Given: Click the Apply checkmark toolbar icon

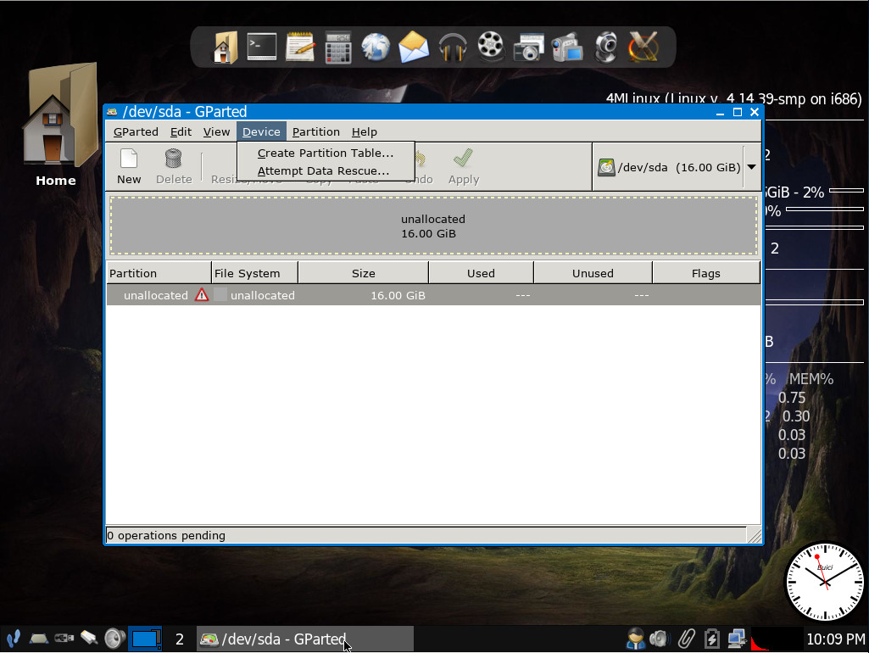Looking at the screenshot, I should [x=463, y=166].
